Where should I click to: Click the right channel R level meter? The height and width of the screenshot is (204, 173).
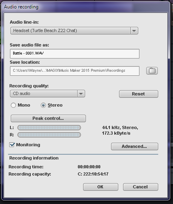pos(49,135)
